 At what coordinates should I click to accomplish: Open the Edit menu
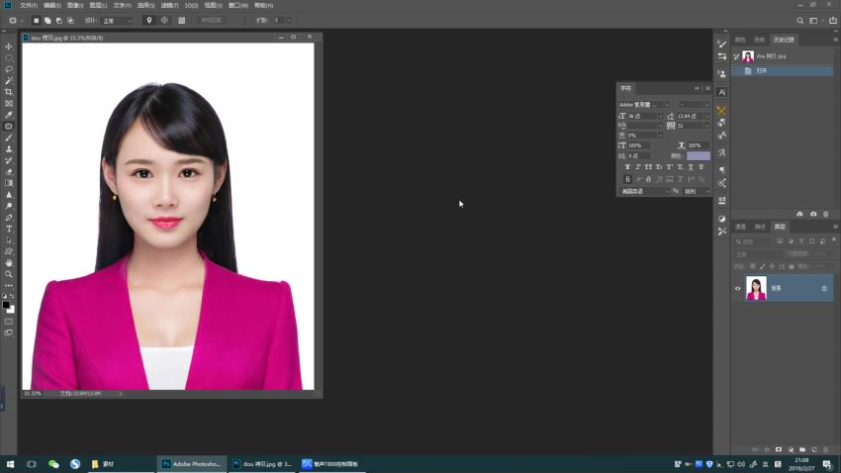click(x=52, y=5)
